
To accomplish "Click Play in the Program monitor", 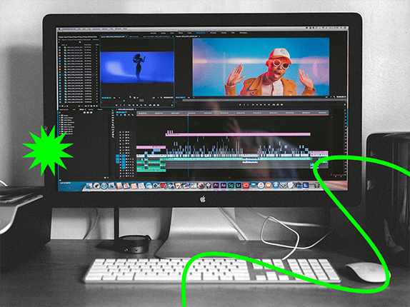I will pos(261,104).
